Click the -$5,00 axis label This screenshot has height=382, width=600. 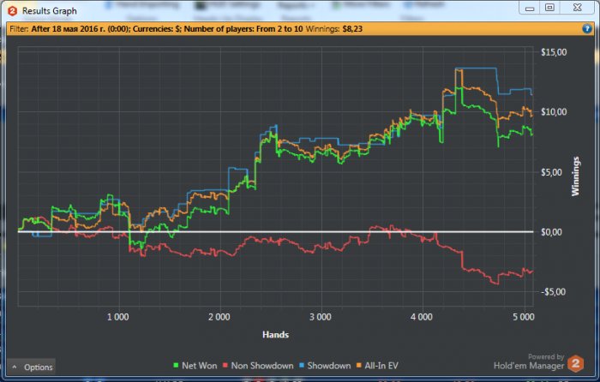[x=553, y=292]
